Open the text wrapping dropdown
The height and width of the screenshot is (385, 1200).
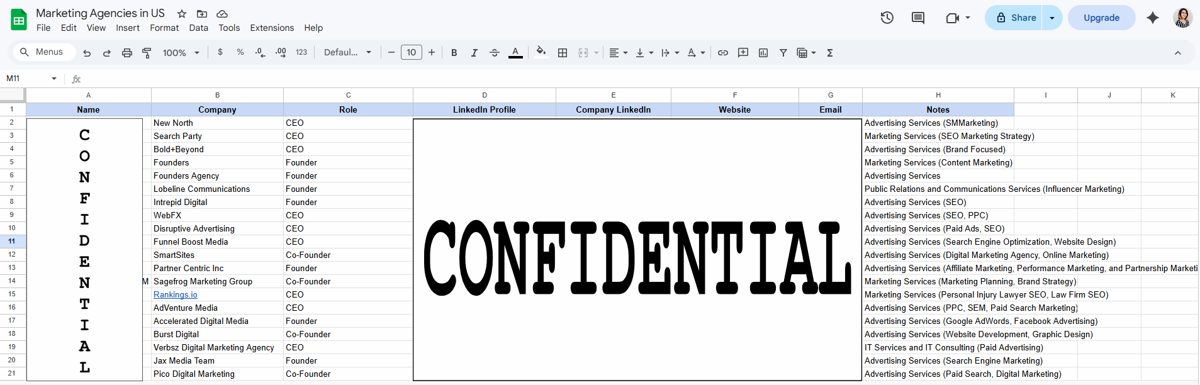coord(670,53)
